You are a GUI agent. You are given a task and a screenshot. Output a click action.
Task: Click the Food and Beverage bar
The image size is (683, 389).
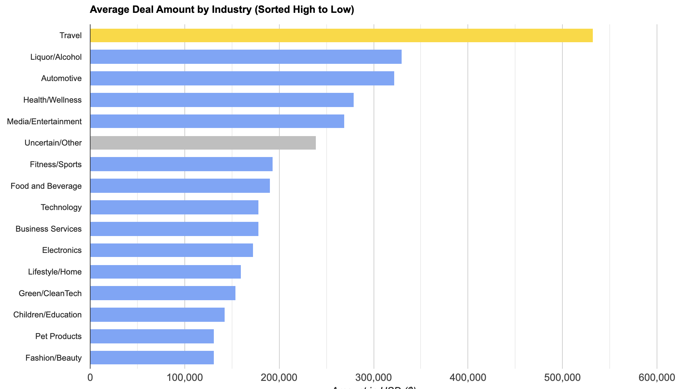tap(180, 186)
